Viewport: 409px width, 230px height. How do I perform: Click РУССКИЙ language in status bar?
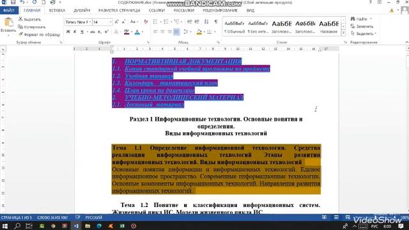(x=94, y=217)
